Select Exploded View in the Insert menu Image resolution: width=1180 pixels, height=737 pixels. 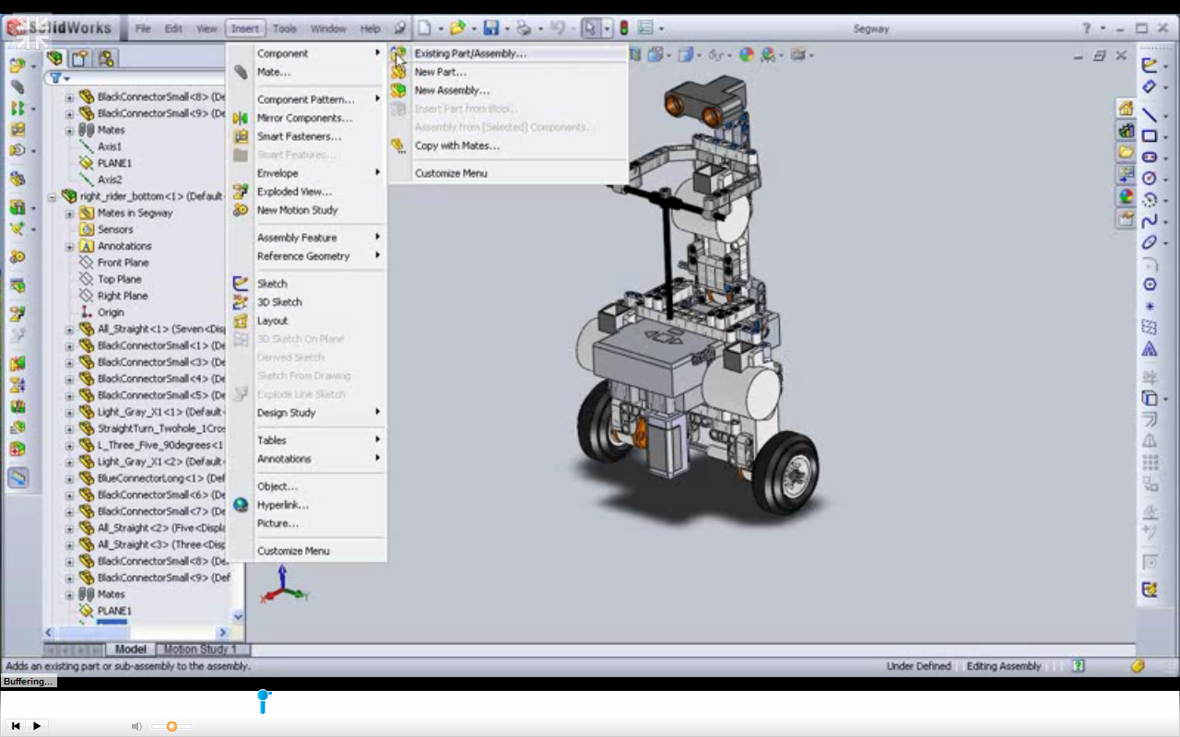pyautogui.click(x=294, y=192)
